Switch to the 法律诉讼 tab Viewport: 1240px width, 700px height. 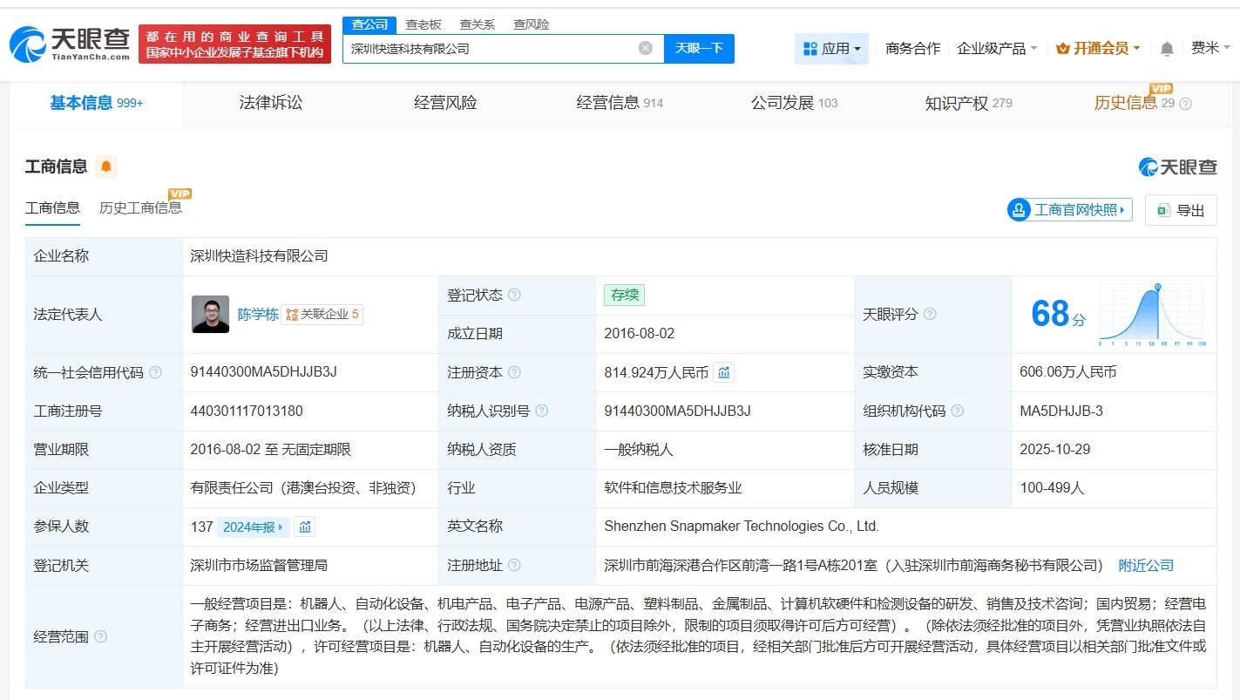270,102
